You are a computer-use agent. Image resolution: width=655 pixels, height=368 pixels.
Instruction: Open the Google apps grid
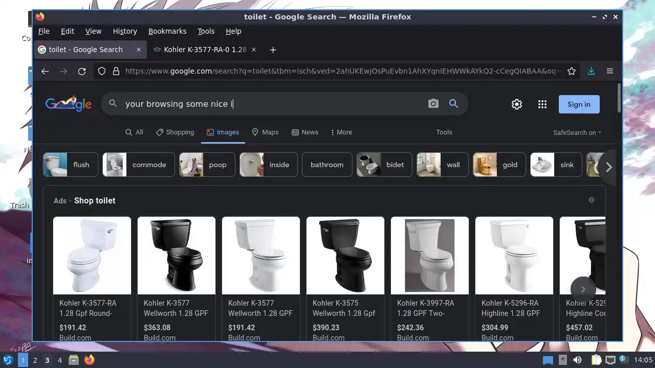point(542,104)
